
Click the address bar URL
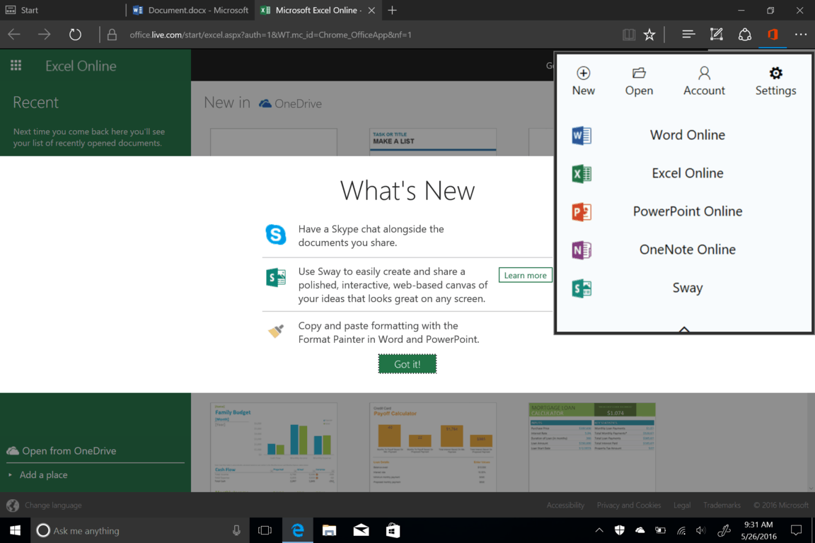tap(270, 35)
